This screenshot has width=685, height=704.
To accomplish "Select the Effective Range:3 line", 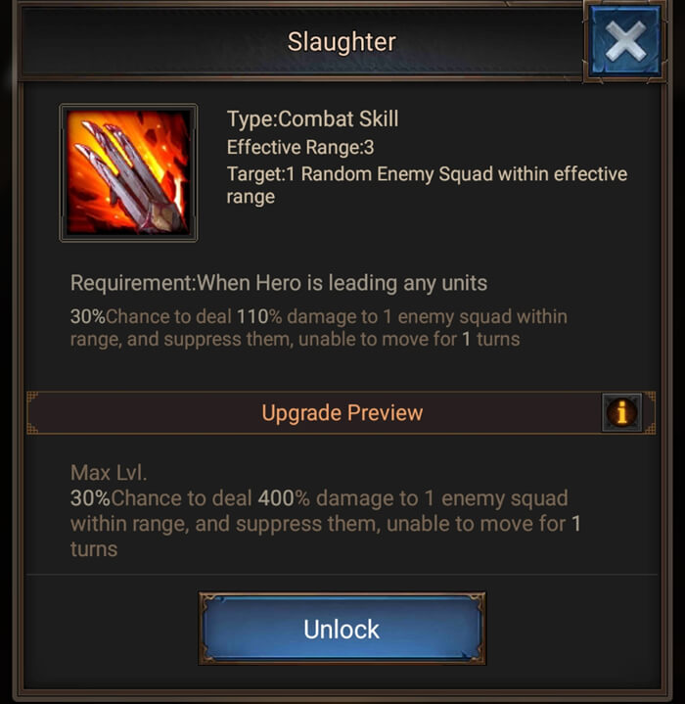I will tap(300, 147).
